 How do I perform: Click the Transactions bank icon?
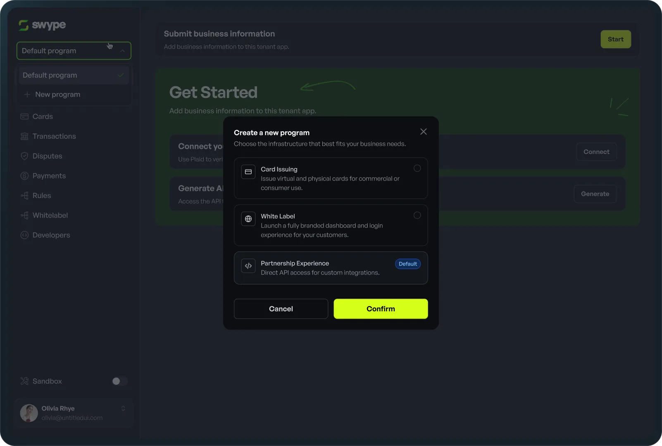(x=24, y=136)
